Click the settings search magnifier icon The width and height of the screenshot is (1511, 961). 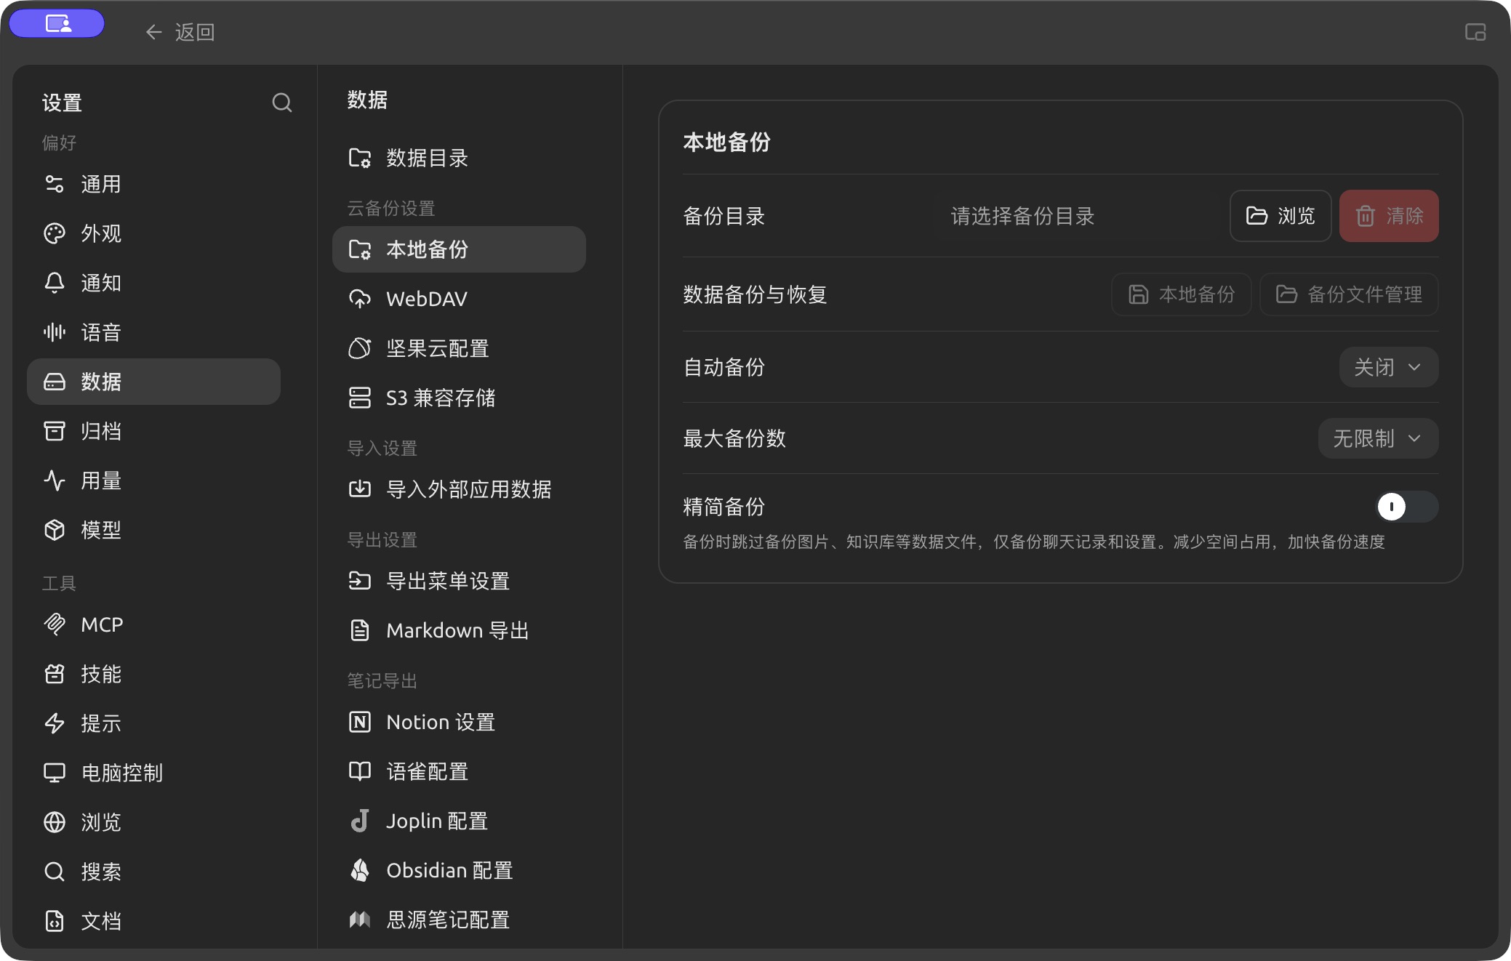coord(282,103)
